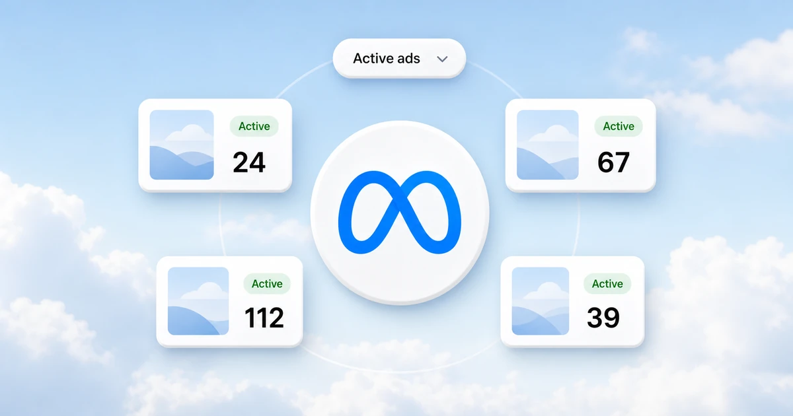Click the number 24
The width and height of the screenshot is (793, 416).
coord(249,162)
